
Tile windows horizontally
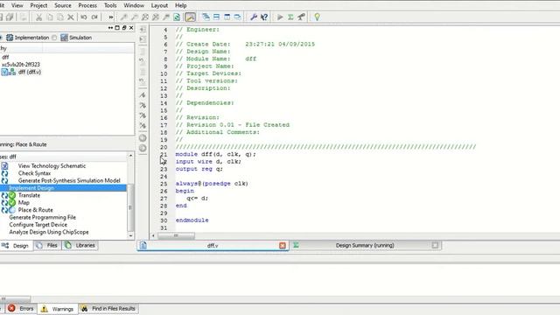(x=216, y=17)
